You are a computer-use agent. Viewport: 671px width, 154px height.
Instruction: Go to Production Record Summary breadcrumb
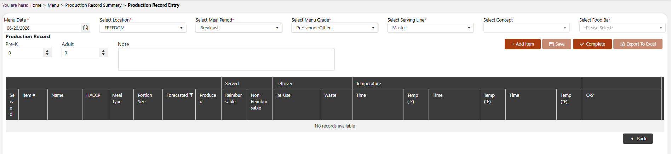pyautogui.click(x=93, y=5)
